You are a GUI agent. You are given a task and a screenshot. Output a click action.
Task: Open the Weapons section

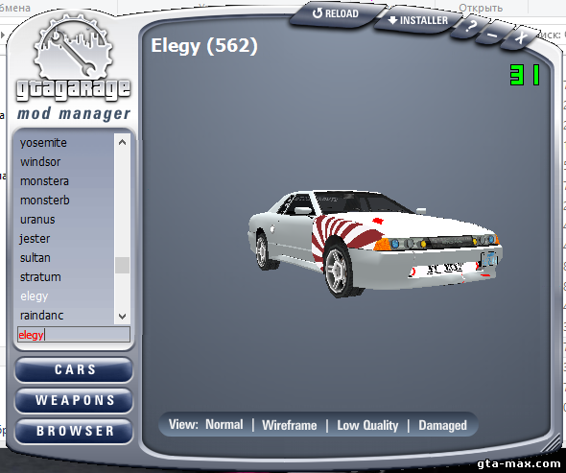pyautogui.click(x=74, y=400)
